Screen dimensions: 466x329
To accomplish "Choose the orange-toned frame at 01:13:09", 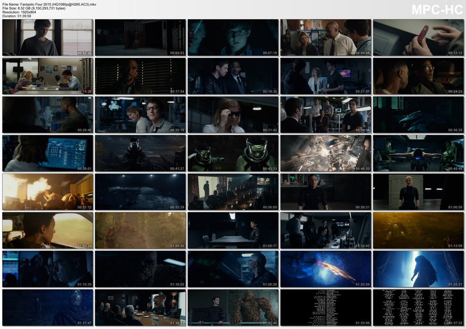I will coord(418,231).
